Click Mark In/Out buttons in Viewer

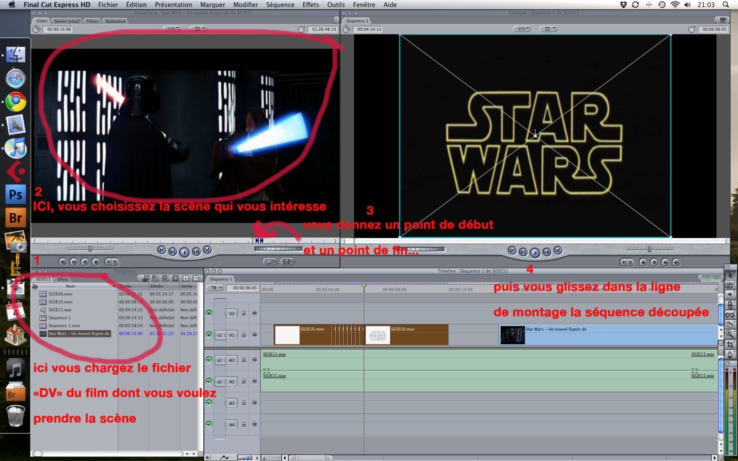point(111,262)
